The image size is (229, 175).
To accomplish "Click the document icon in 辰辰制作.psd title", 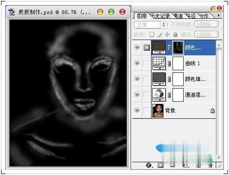I will coord(12,12).
